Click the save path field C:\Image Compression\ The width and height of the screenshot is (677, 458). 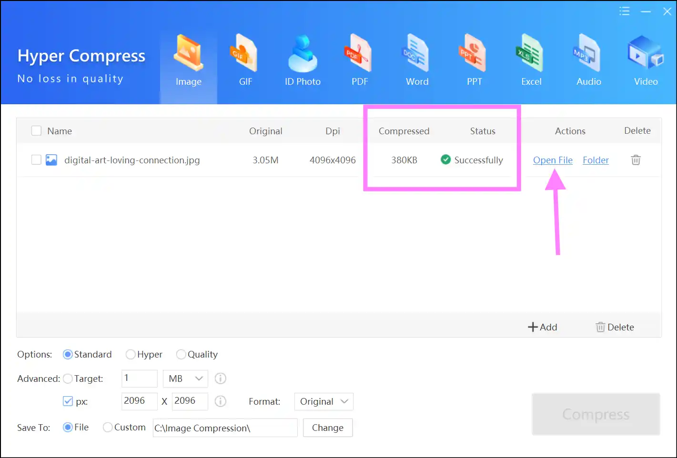pos(225,428)
